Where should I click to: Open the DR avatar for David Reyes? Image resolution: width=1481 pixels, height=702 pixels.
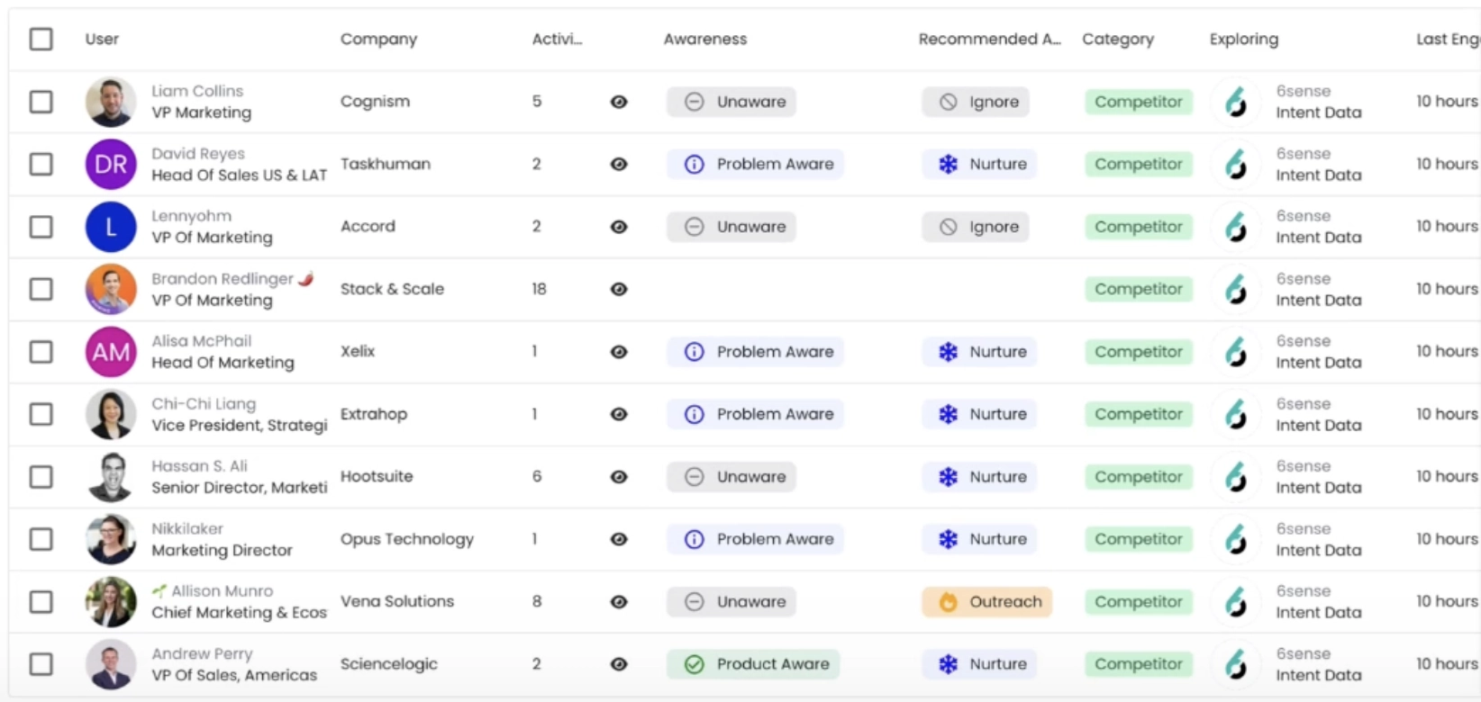tap(111, 164)
